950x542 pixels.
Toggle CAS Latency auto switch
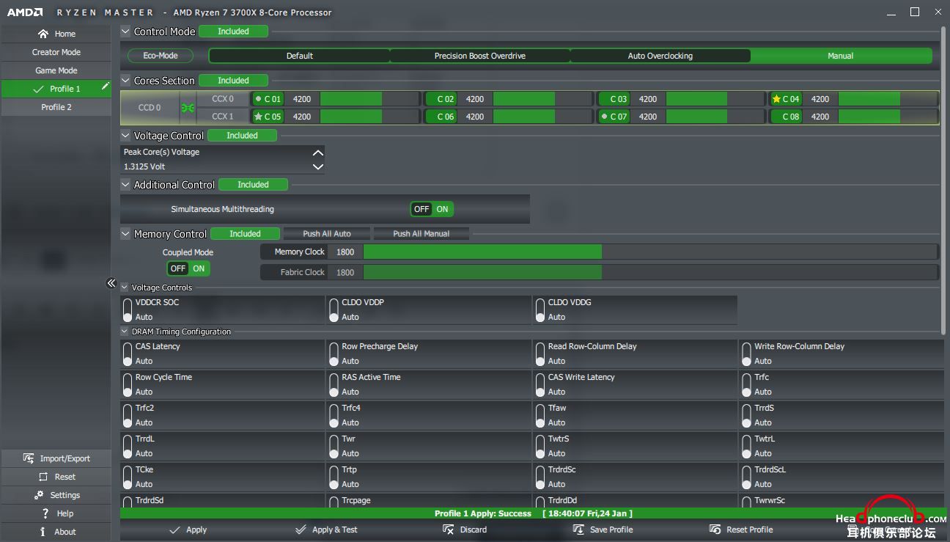[128, 354]
